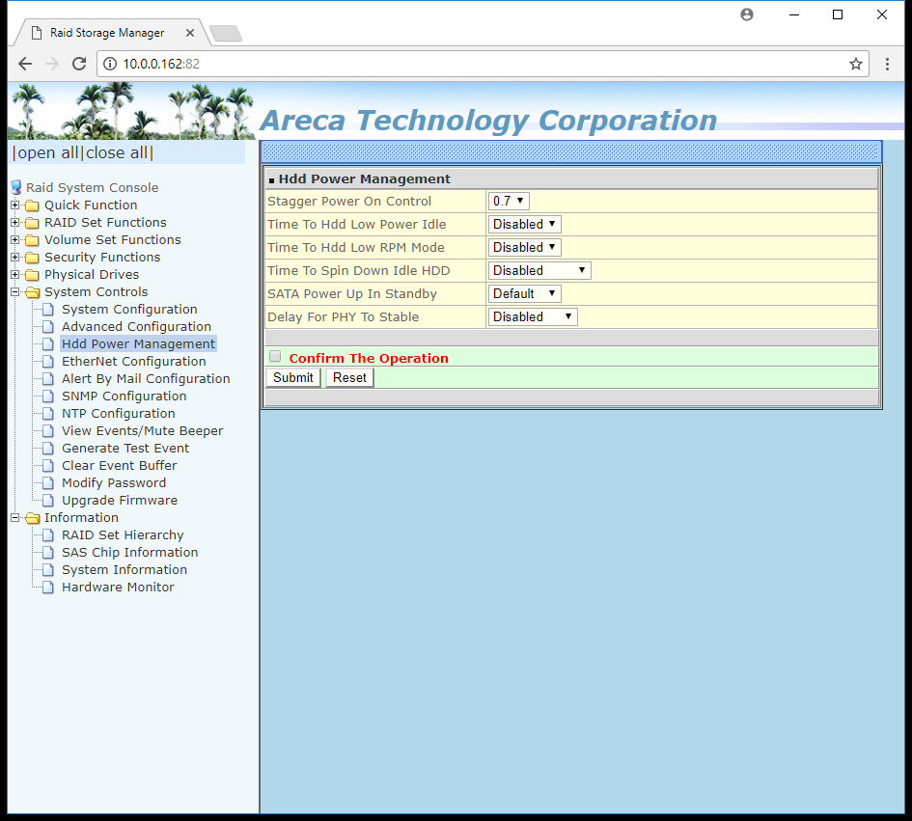Open Stagger Power On Control dropdown
This screenshot has width=912, height=821.
[x=509, y=202]
